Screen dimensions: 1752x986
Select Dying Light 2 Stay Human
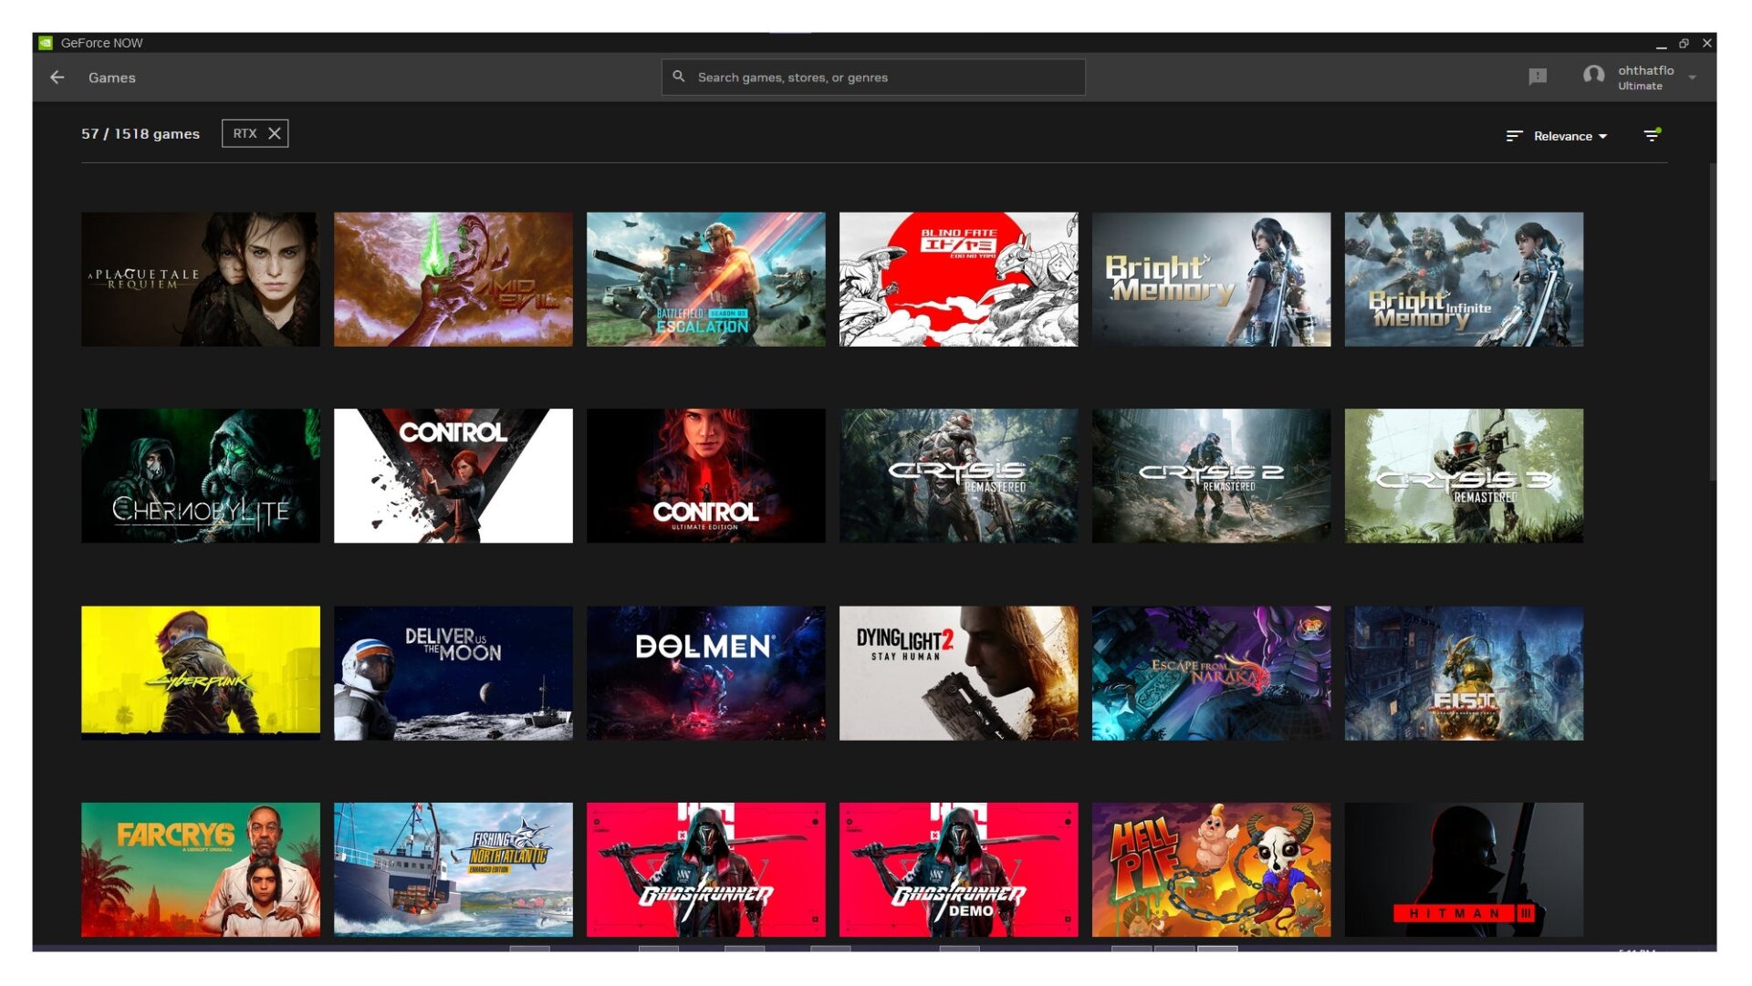(x=958, y=671)
